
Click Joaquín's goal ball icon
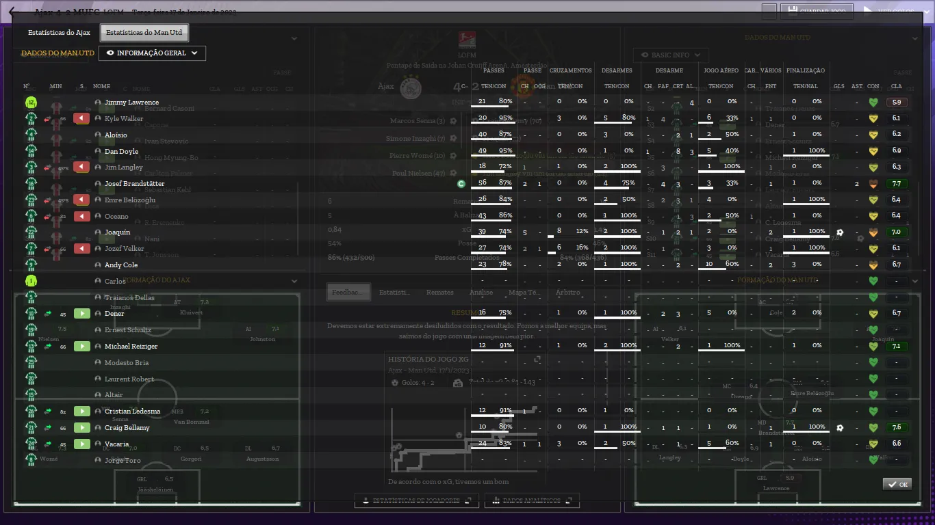click(x=840, y=232)
